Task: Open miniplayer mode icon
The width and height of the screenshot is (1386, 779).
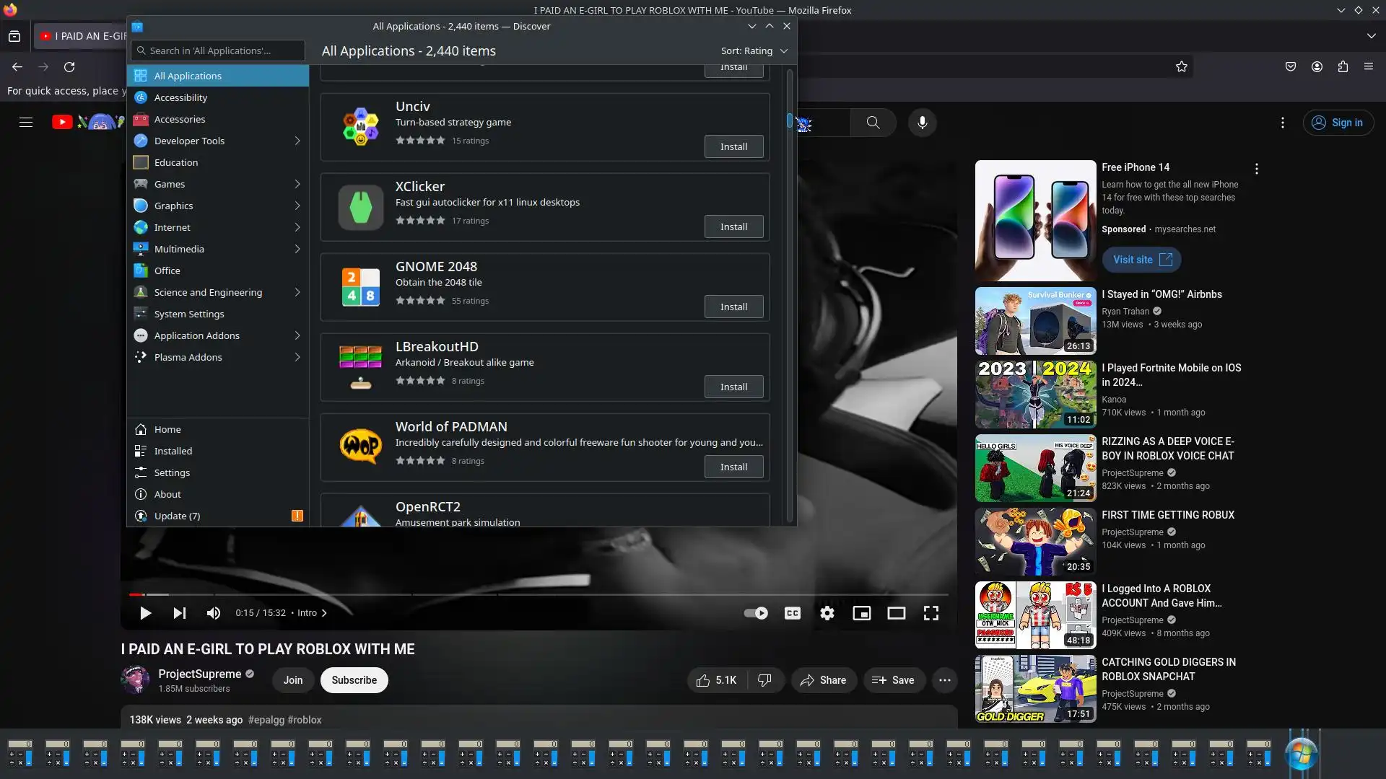Action: tap(861, 613)
